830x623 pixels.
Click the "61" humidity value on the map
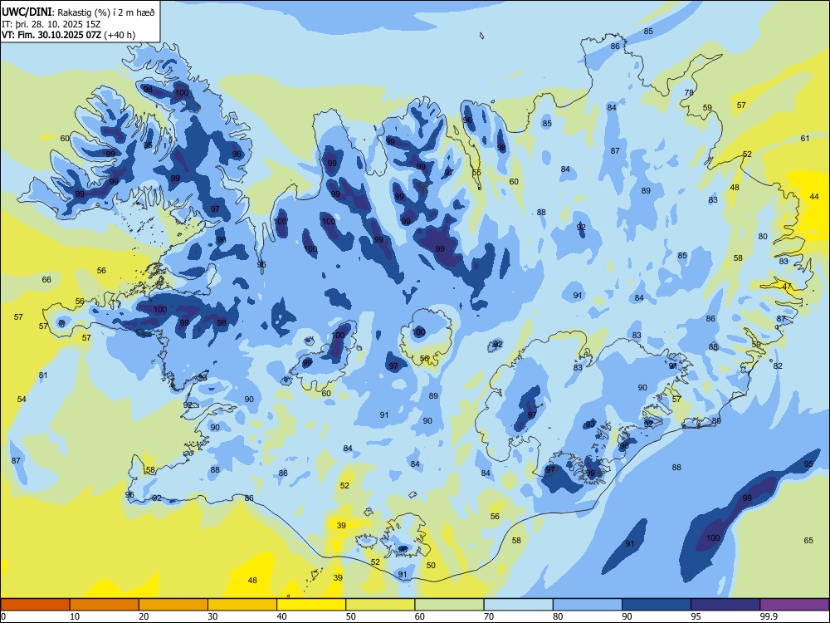click(x=805, y=138)
